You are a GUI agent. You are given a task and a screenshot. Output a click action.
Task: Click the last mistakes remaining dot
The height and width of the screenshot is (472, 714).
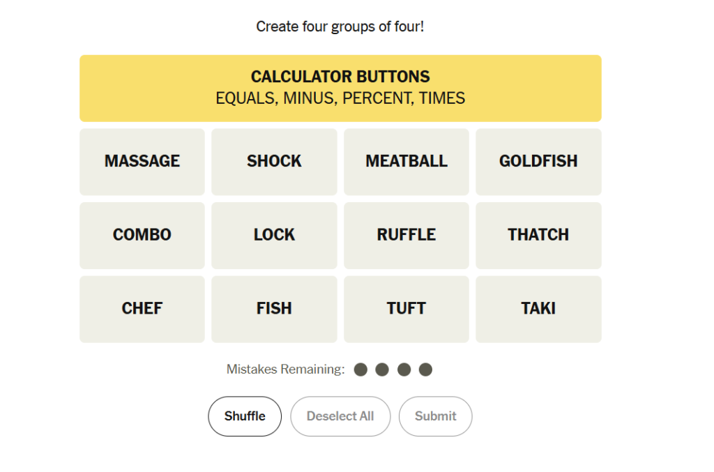tap(426, 370)
